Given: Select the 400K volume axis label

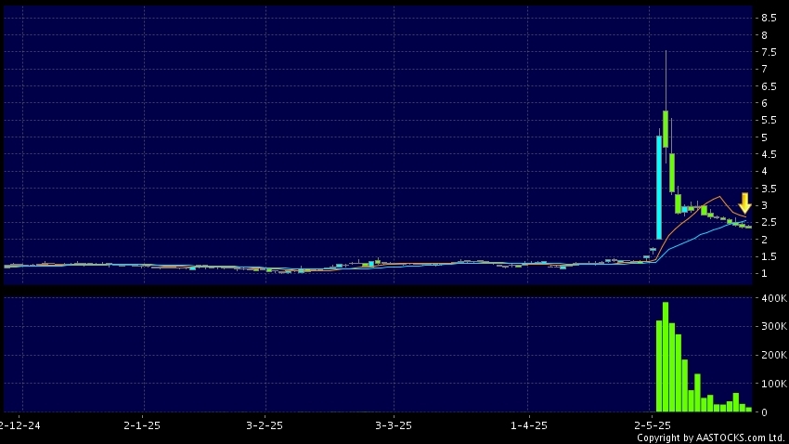Looking at the screenshot, I should (774, 298).
